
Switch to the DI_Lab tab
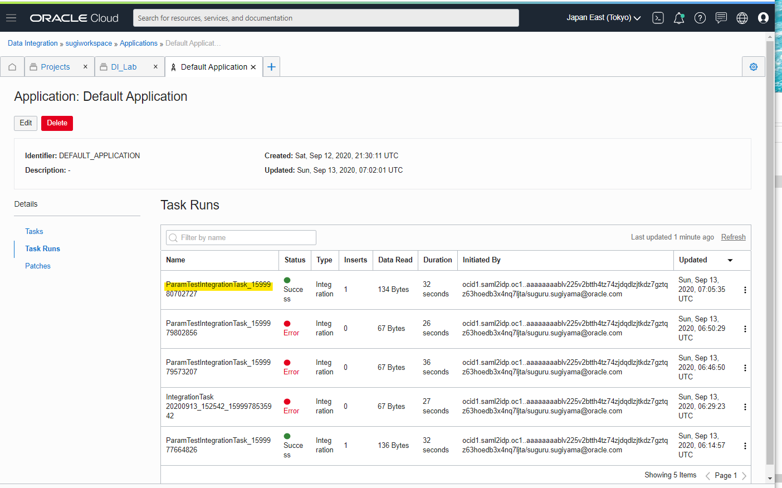(x=124, y=67)
